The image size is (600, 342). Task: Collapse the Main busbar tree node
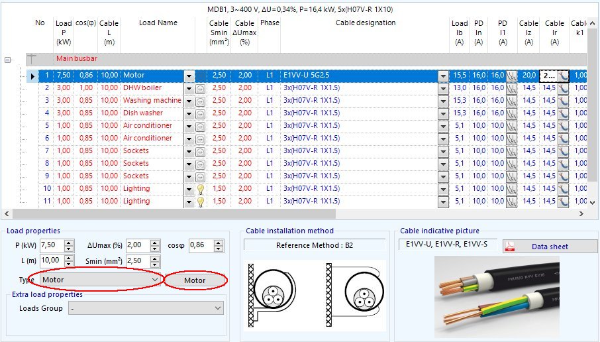(x=9, y=60)
